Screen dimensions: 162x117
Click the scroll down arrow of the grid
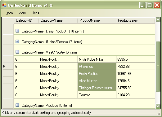(158, 106)
